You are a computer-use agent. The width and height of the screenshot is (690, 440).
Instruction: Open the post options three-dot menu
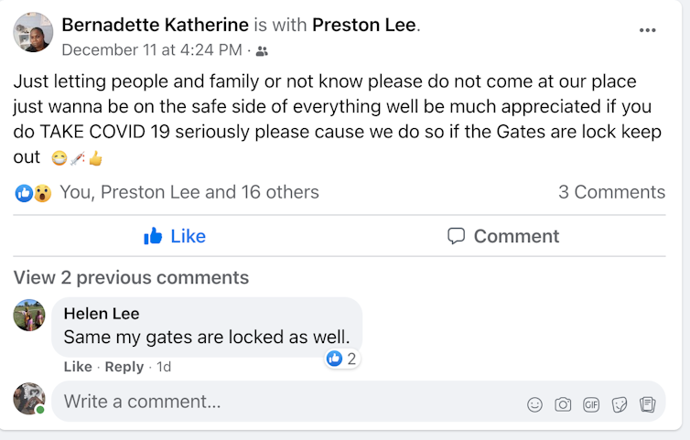pos(648,30)
